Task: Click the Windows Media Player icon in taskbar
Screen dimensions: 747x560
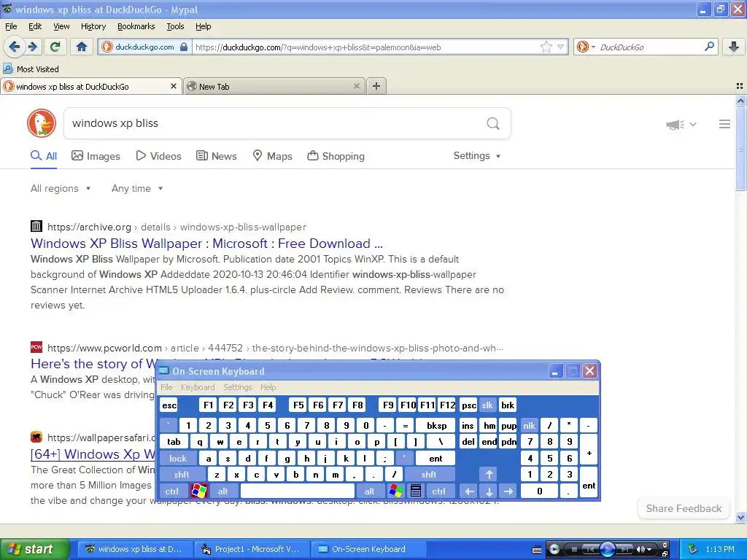Action: [554, 550]
